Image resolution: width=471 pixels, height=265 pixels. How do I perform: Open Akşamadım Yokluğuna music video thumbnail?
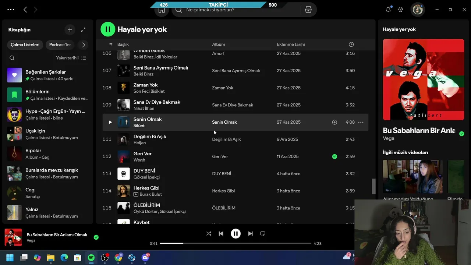413,177
